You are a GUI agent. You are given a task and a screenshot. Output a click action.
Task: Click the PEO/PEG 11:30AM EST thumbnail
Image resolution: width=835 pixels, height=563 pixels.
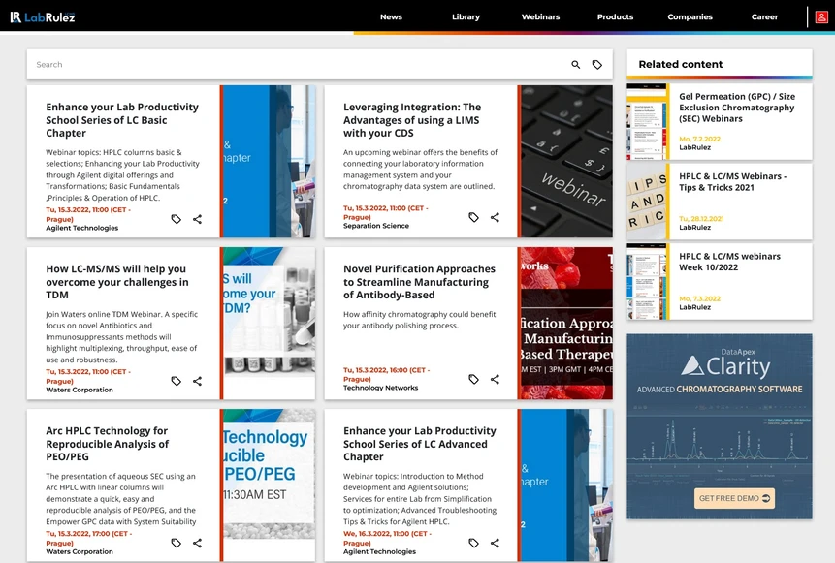pos(269,485)
